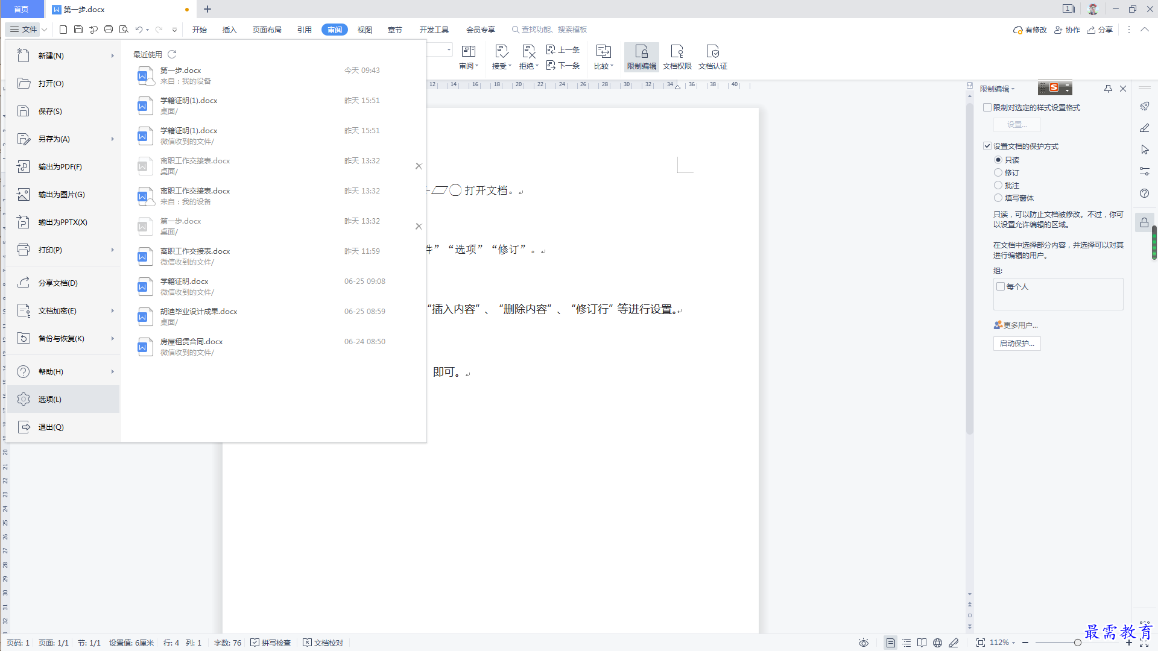Click the Reject changes icon
This screenshot has height=651, width=1158.
[x=529, y=52]
